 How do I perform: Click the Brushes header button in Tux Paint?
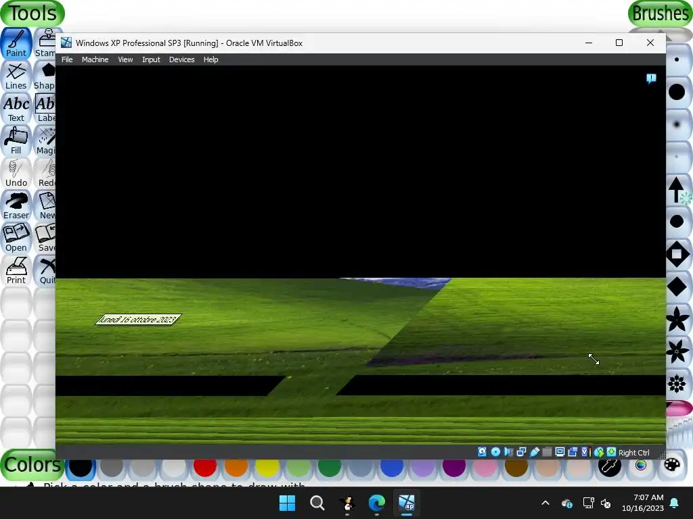pos(661,14)
